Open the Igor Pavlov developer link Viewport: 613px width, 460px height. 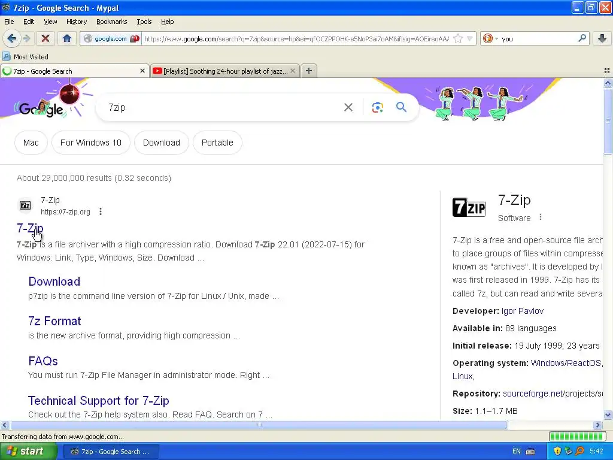pyautogui.click(x=522, y=311)
